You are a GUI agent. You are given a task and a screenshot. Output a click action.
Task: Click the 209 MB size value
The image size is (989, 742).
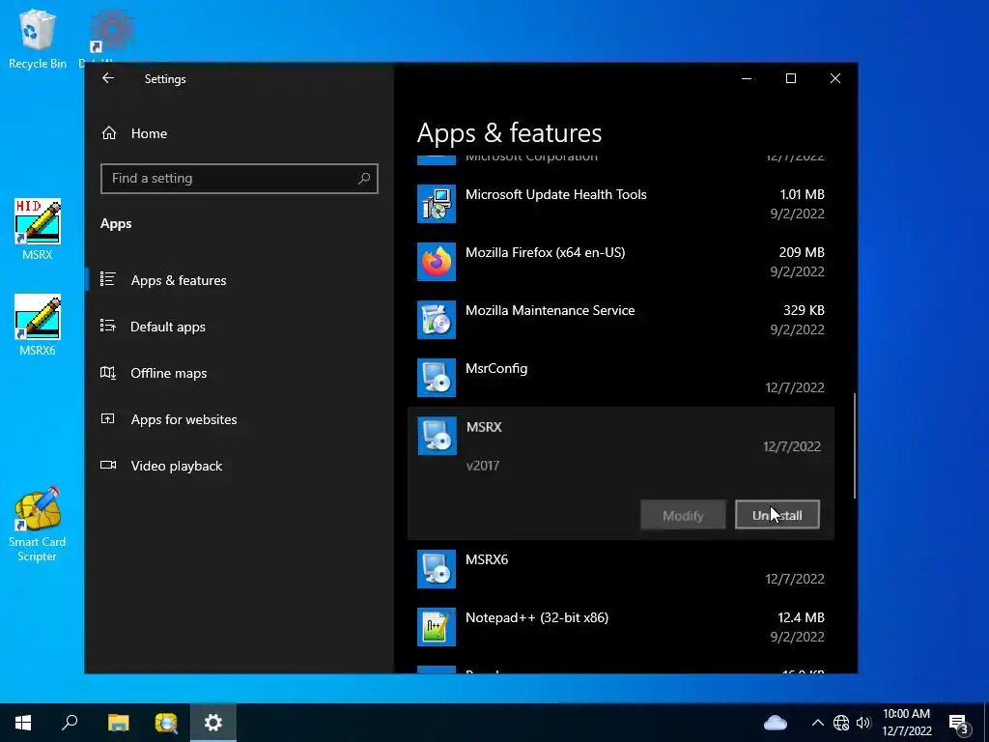802,252
